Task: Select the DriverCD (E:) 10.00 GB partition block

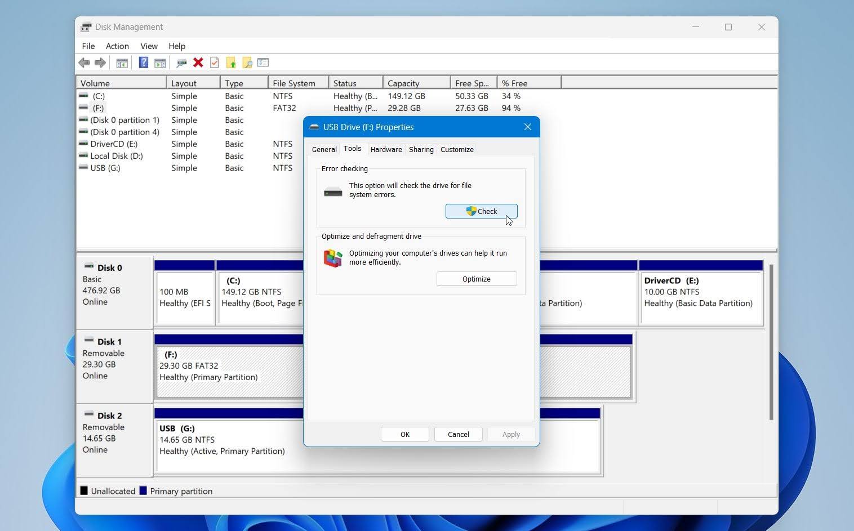Action: tap(701, 293)
